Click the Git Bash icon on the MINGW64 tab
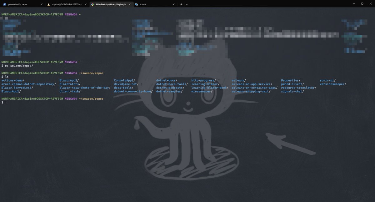The width and height of the screenshot is (375, 202). click(x=93, y=5)
